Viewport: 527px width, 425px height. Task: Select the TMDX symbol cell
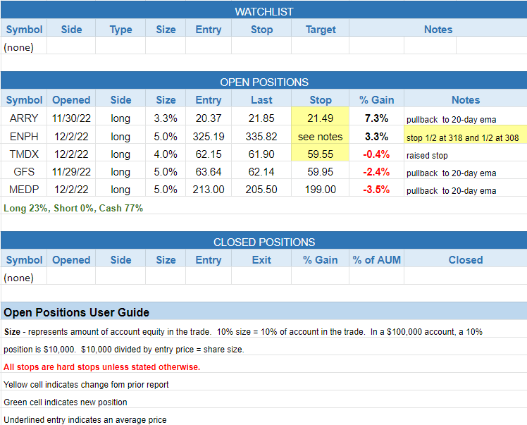pos(24,154)
